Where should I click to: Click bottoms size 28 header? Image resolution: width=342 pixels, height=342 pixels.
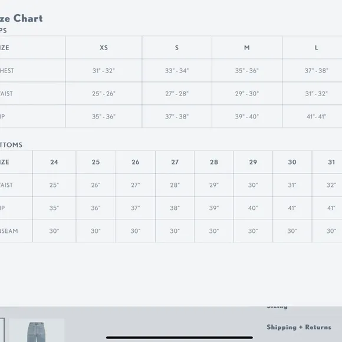tap(214, 162)
